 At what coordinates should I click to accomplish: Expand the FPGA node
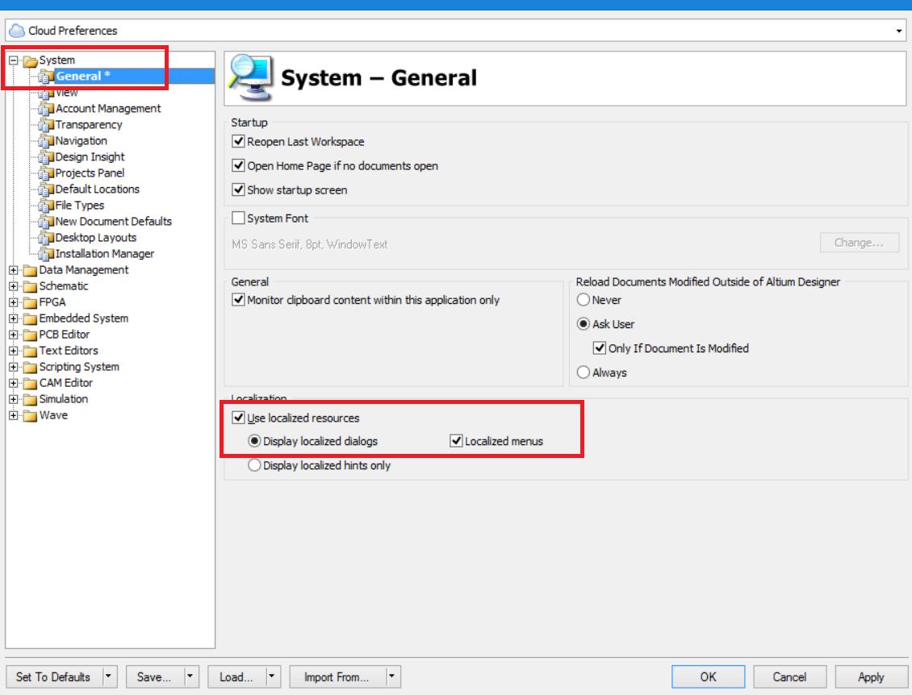click(14, 303)
